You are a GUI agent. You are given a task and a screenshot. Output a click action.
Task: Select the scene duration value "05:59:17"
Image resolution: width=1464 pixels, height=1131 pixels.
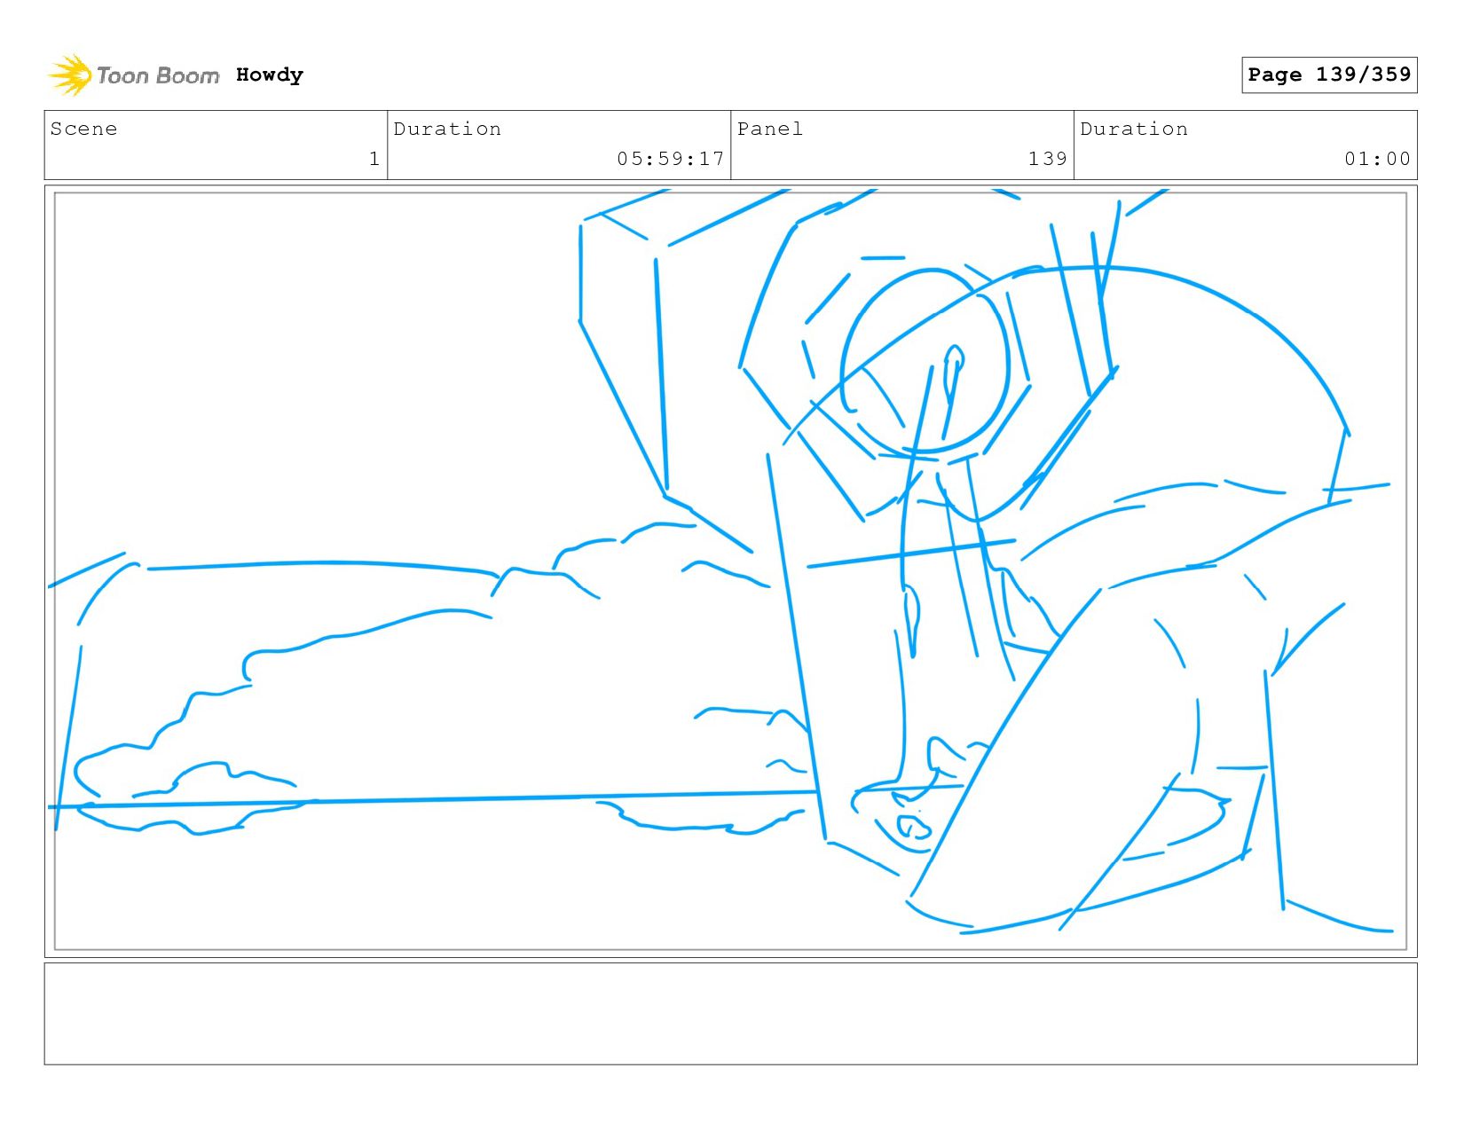pos(671,159)
